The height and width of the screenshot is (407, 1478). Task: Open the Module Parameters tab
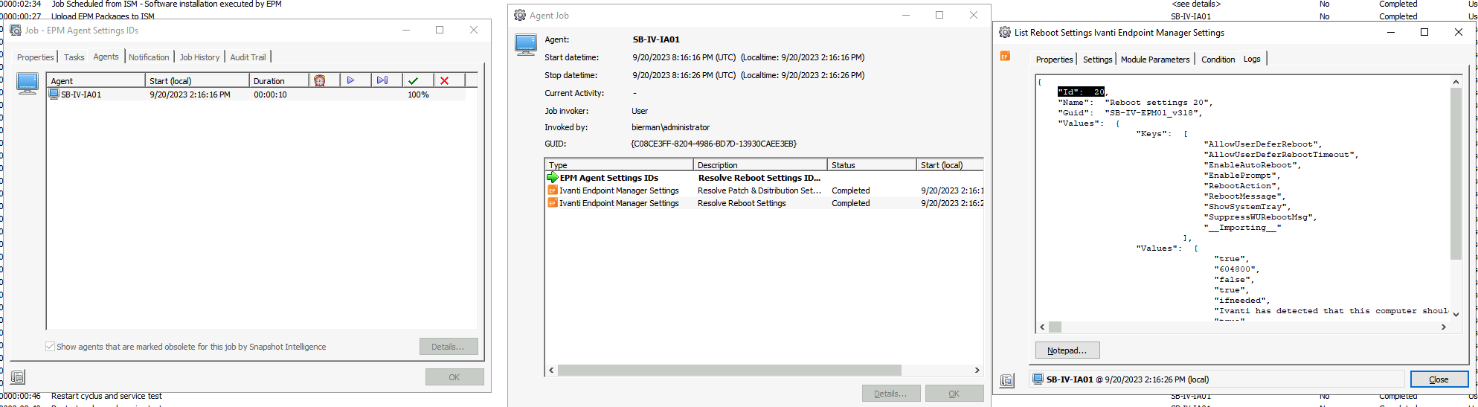point(1155,60)
